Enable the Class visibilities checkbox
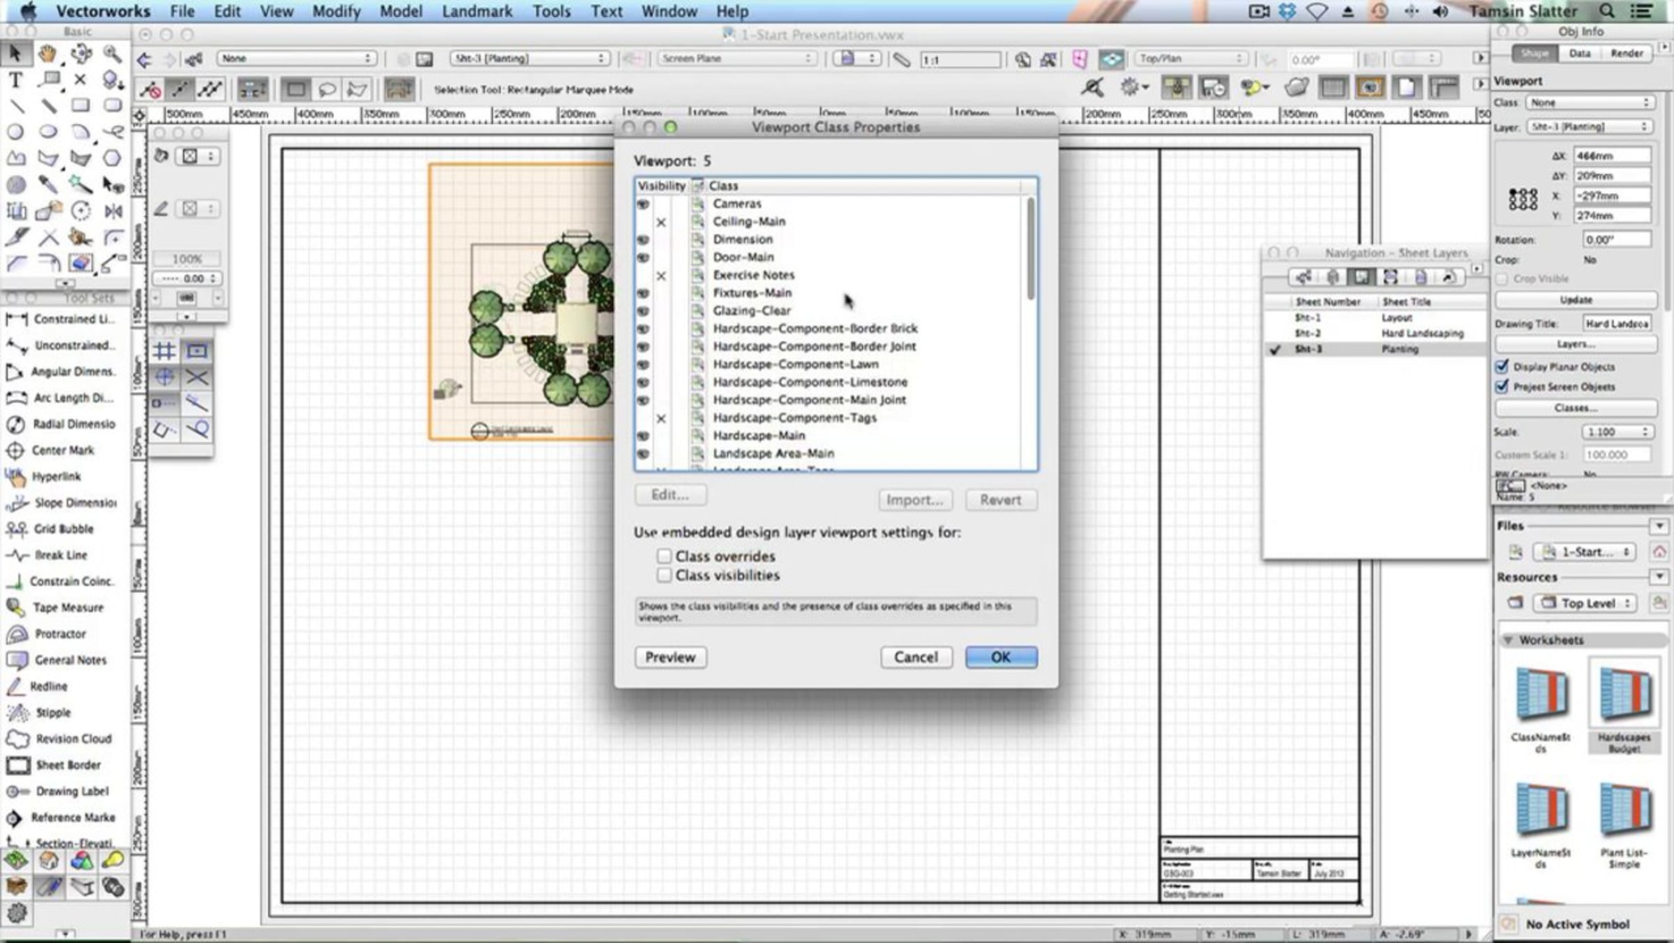Viewport: 1674px width, 943px height. pos(664,575)
